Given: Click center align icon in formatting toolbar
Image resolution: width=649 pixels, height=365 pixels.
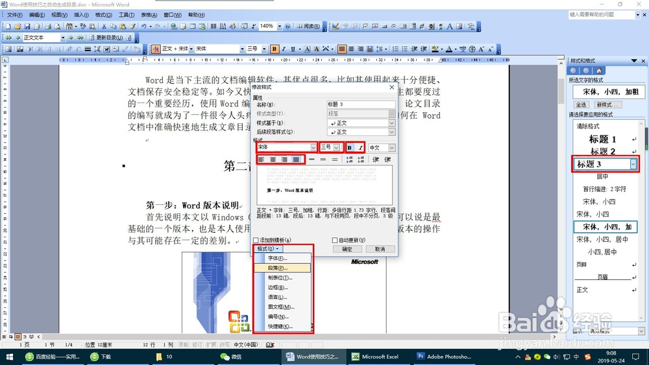Looking at the screenshot, I should coord(351,49).
